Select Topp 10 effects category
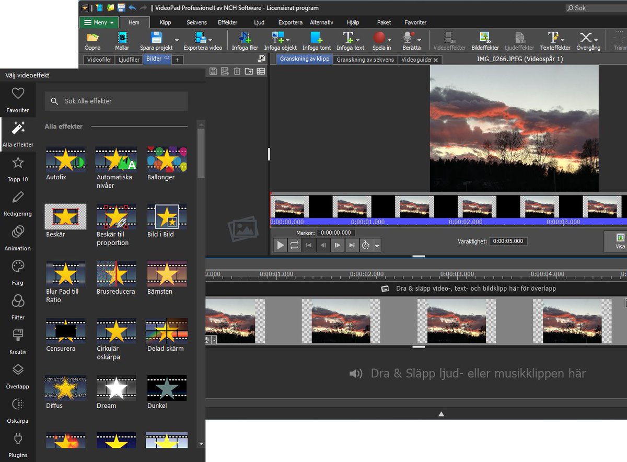 click(x=18, y=169)
